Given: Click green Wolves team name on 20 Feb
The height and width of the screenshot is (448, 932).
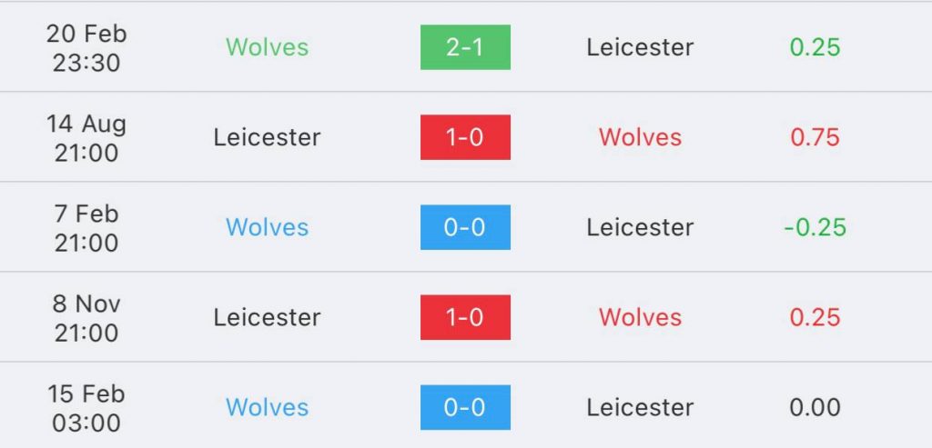Looking at the screenshot, I should [267, 47].
